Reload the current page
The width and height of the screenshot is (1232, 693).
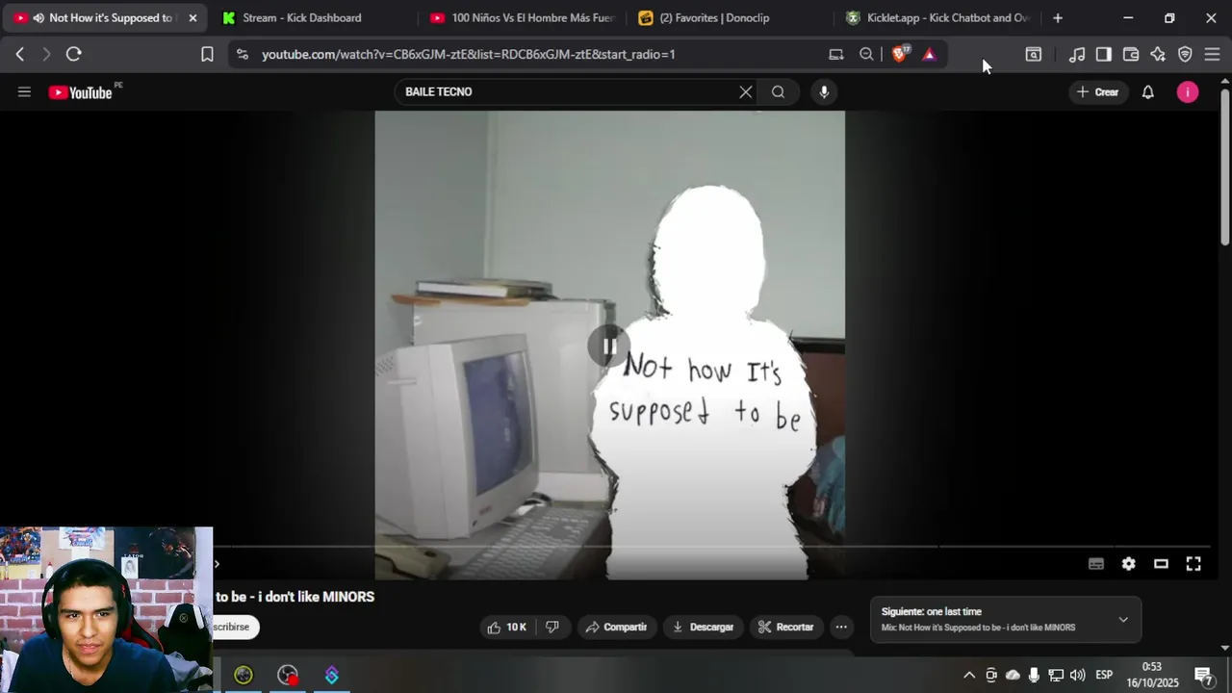point(73,55)
